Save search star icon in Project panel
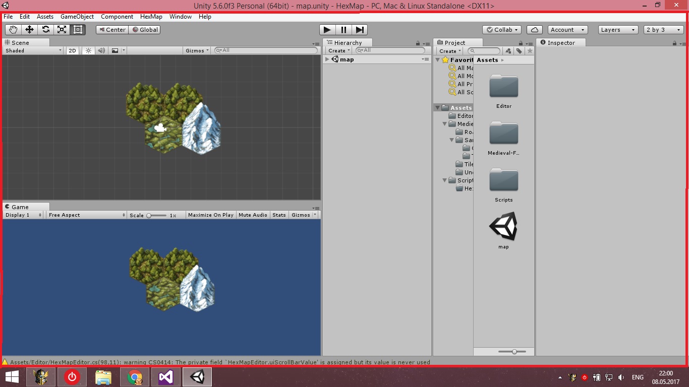 [530, 51]
